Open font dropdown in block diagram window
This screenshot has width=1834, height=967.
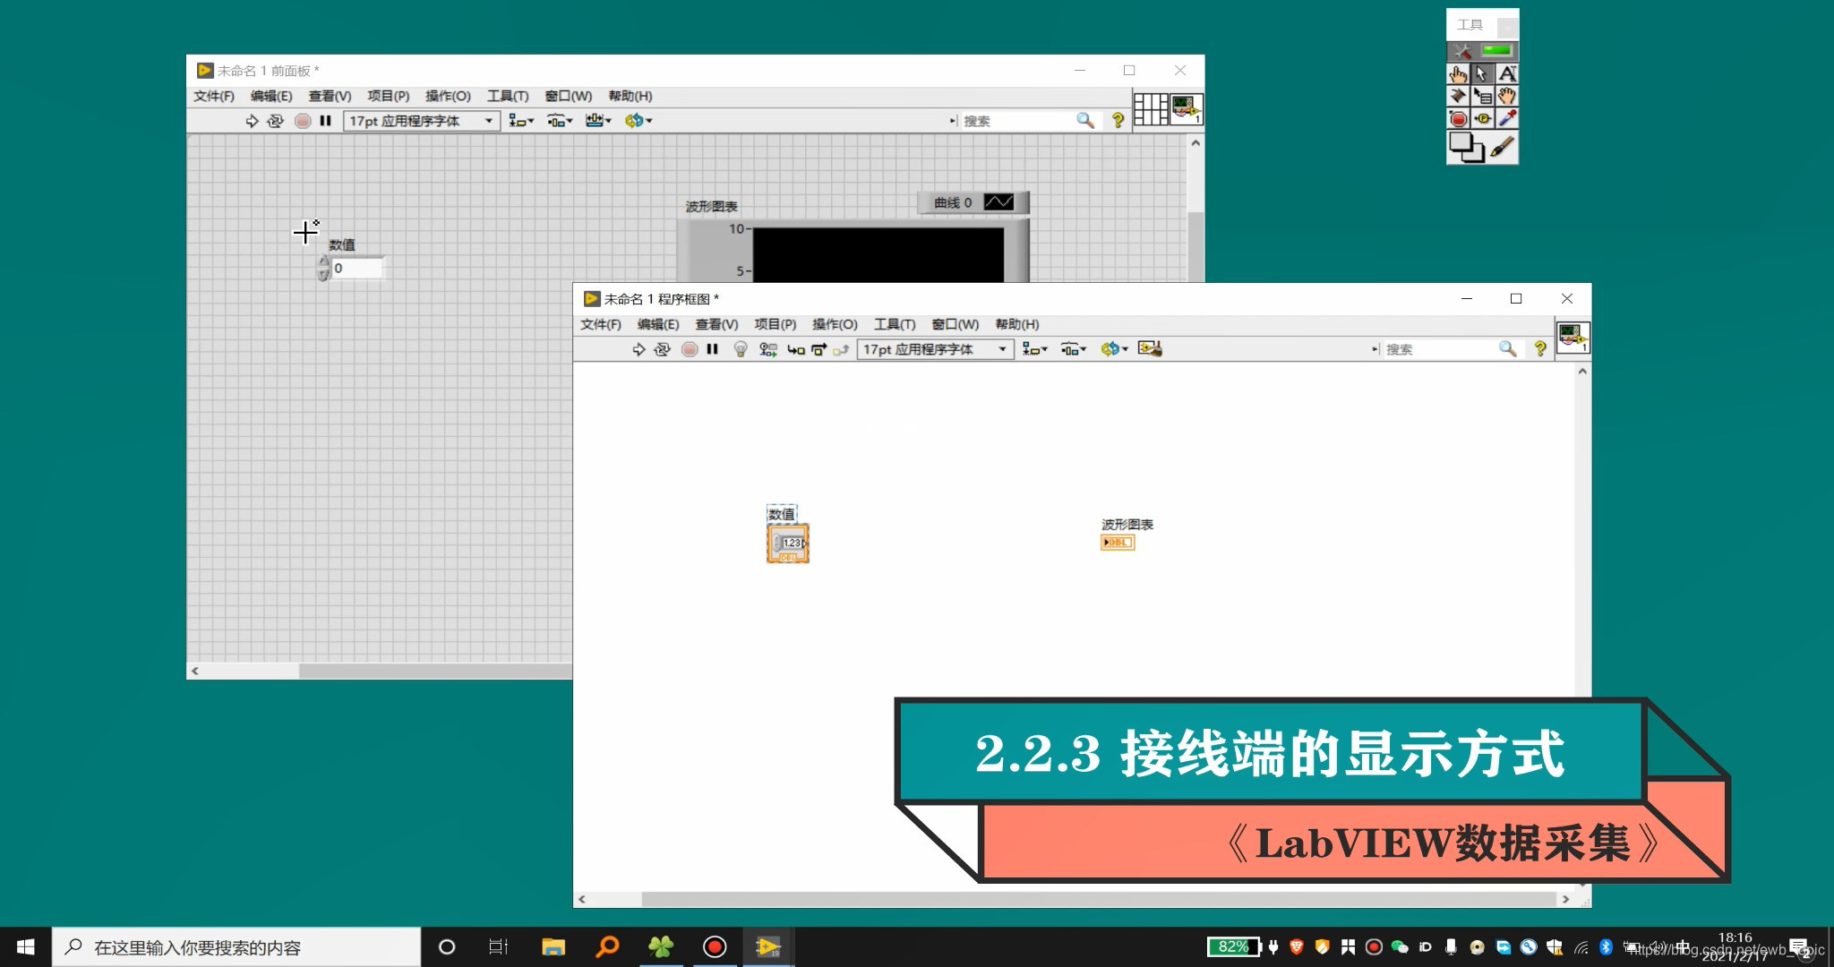(x=936, y=349)
